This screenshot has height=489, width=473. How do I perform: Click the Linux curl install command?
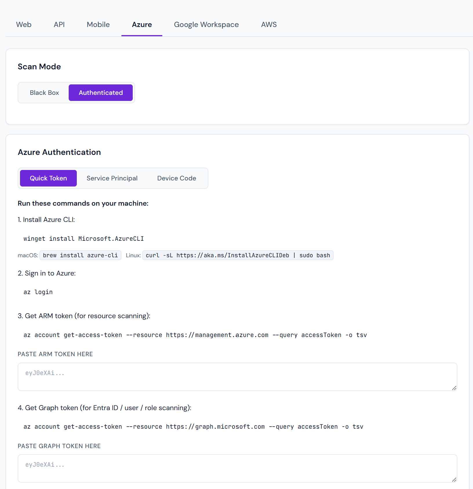coord(238,256)
